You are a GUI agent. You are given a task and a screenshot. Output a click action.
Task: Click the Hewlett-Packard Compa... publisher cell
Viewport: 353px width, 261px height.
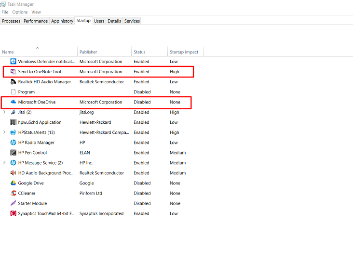click(x=104, y=132)
